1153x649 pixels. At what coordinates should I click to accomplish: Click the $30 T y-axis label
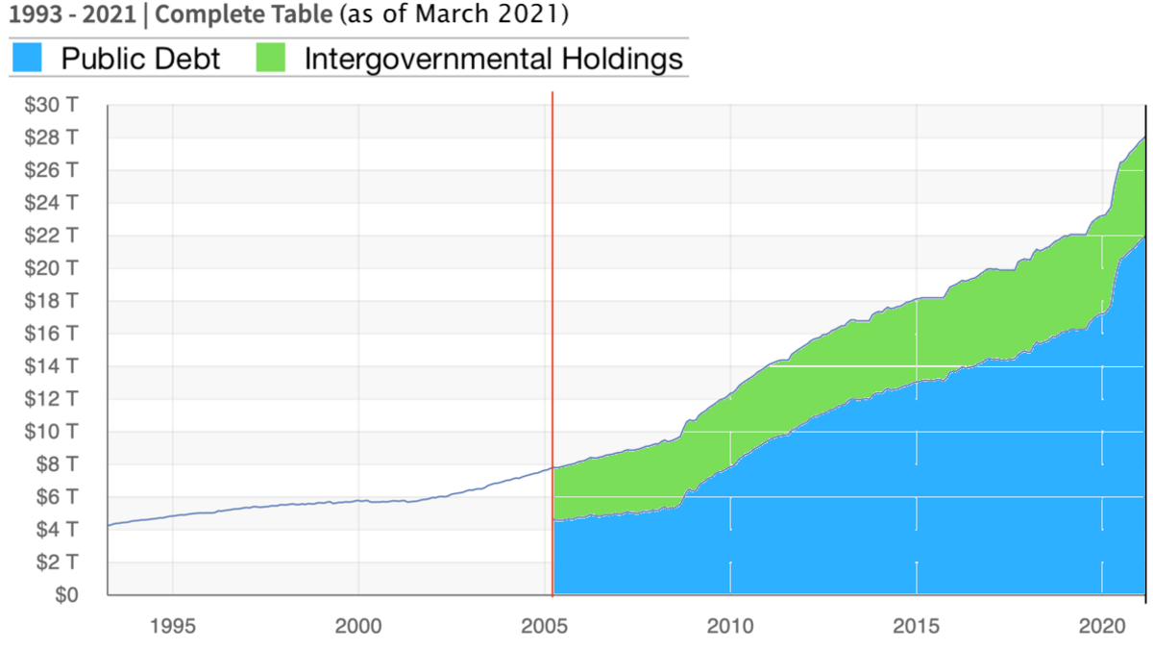[57, 105]
